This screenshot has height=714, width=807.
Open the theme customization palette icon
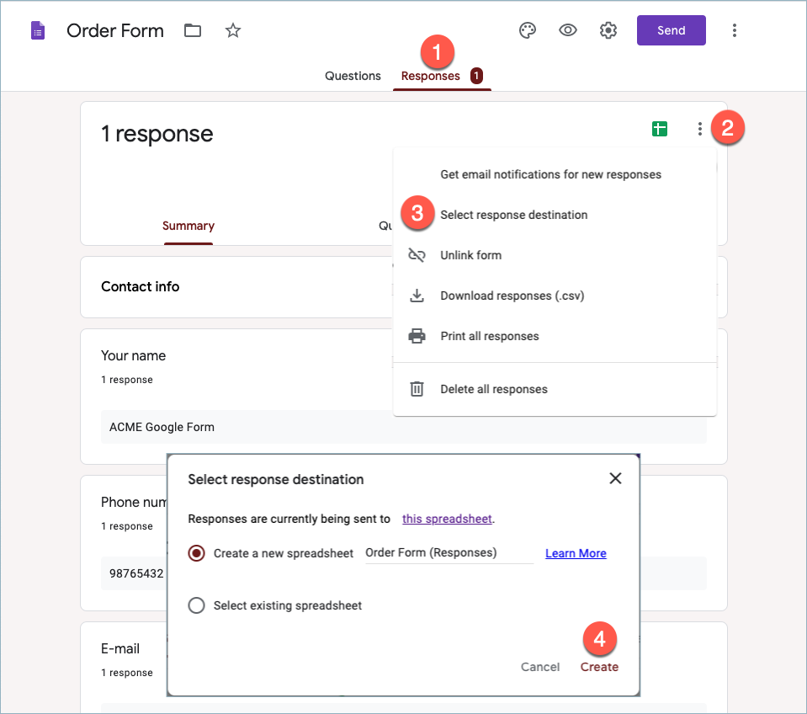tap(528, 30)
